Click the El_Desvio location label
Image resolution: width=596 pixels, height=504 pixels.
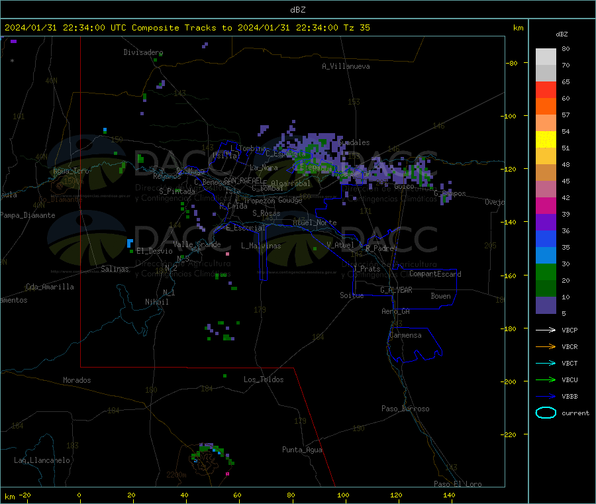click(x=154, y=251)
